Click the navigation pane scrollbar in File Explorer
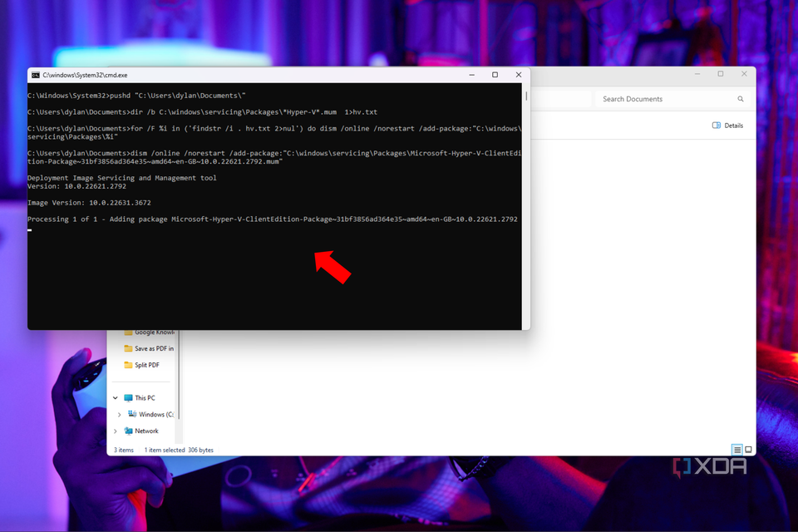The height and width of the screenshot is (532, 798). pos(180,374)
